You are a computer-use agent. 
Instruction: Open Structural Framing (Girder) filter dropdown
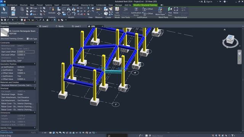tap(13, 38)
